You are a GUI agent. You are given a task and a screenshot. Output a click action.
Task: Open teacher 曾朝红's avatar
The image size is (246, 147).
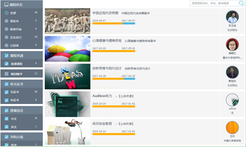point(232,44)
